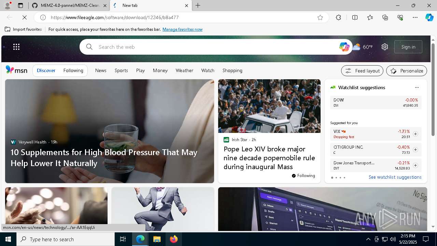Open the Extensions puzzle icon
437x246 pixels.
click(x=338, y=17)
